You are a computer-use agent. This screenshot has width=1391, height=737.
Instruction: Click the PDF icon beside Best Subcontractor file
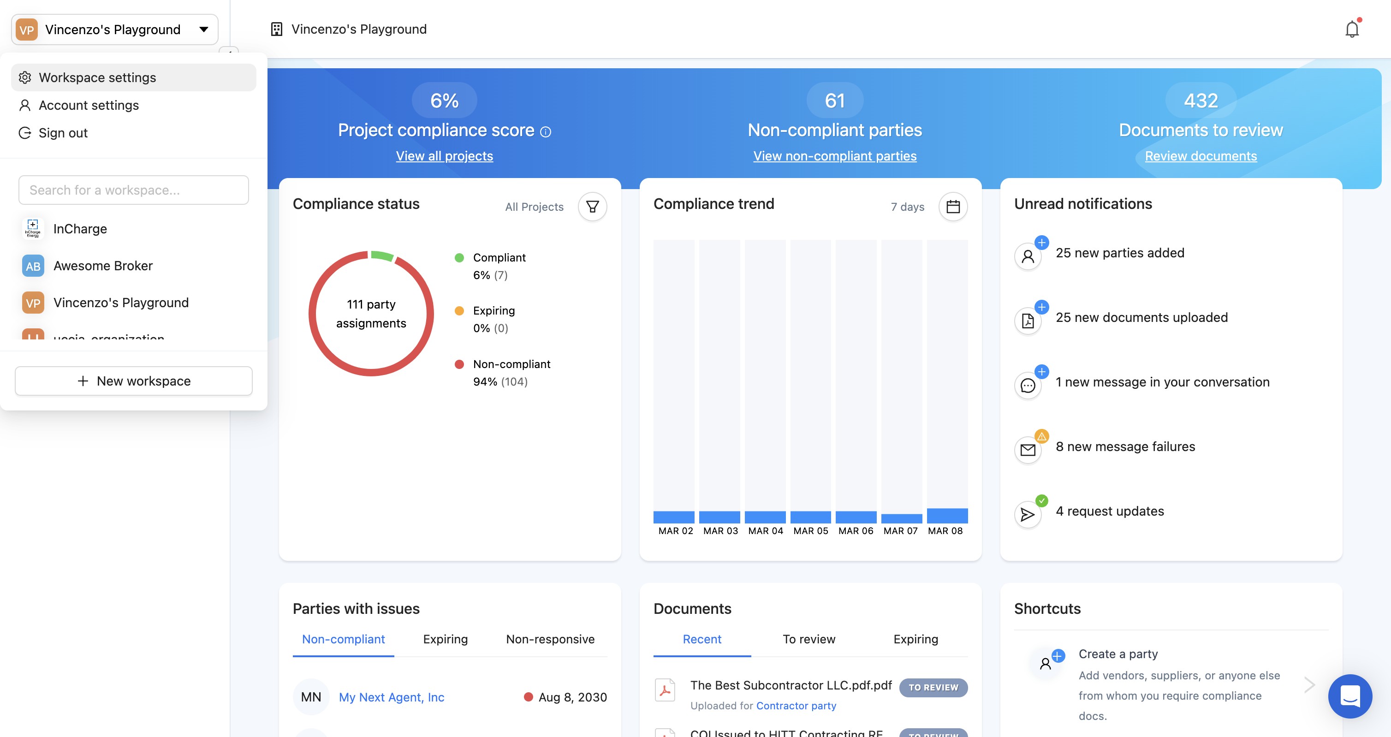[665, 689]
